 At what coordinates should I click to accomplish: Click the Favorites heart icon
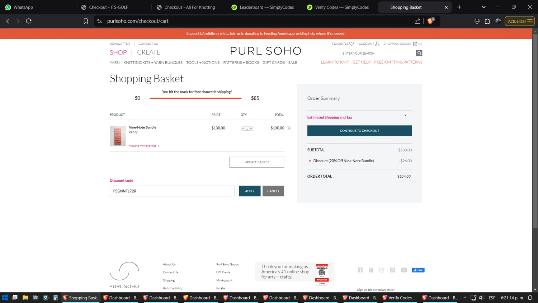tap(351, 44)
